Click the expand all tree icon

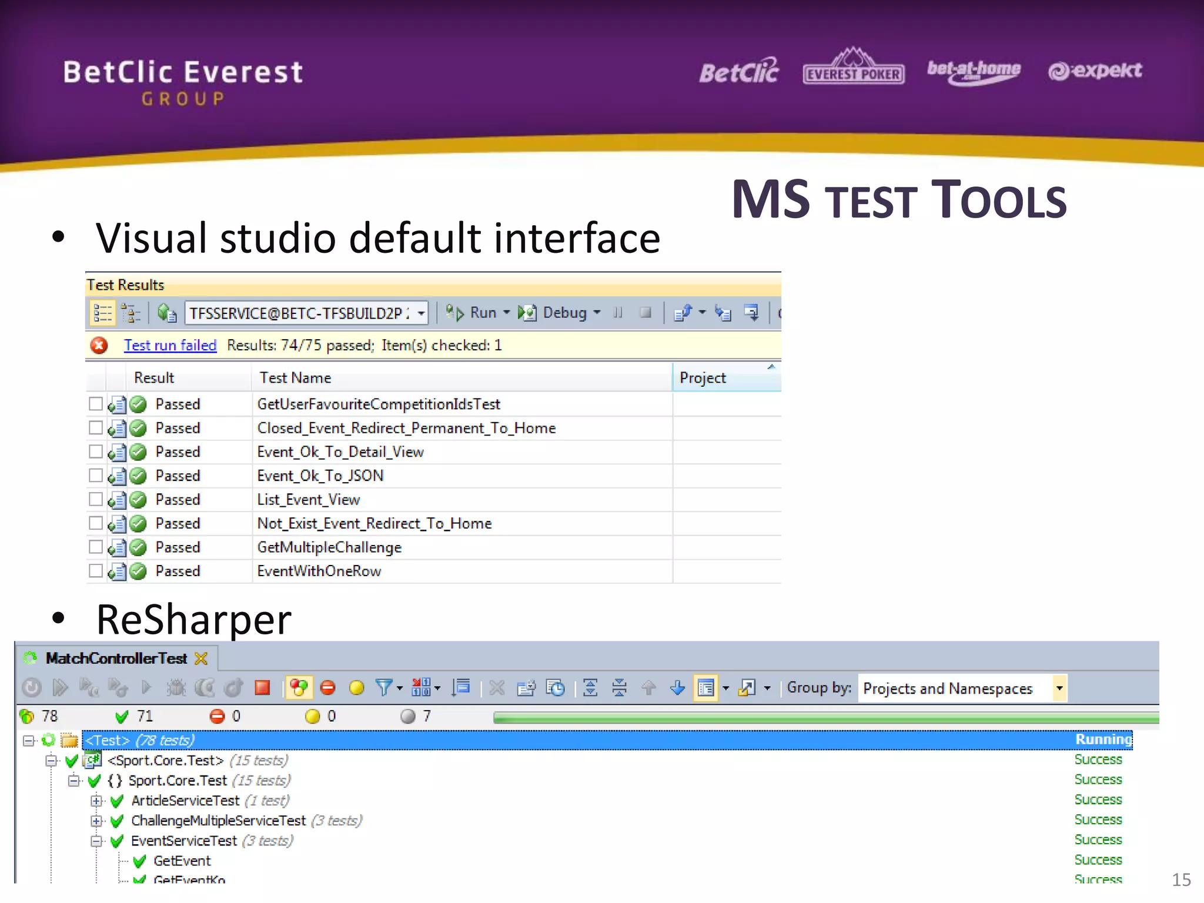tap(590, 687)
